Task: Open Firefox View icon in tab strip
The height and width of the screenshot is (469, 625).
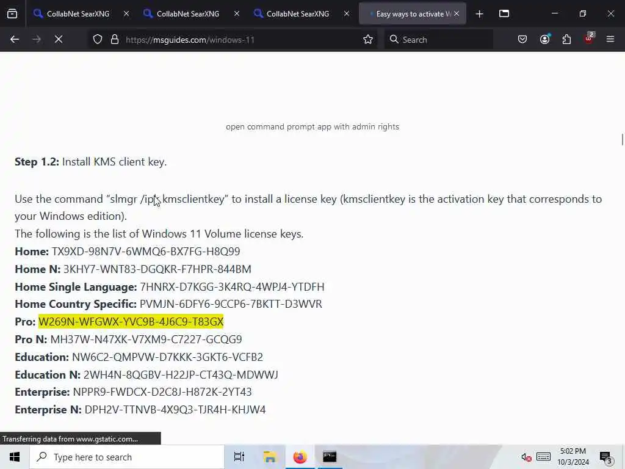Action: (12, 13)
